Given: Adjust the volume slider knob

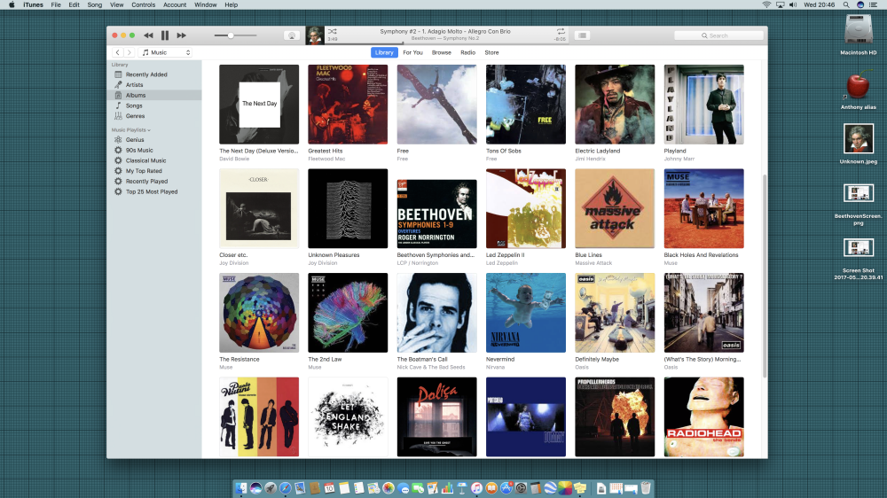Looking at the screenshot, I should (231, 35).
